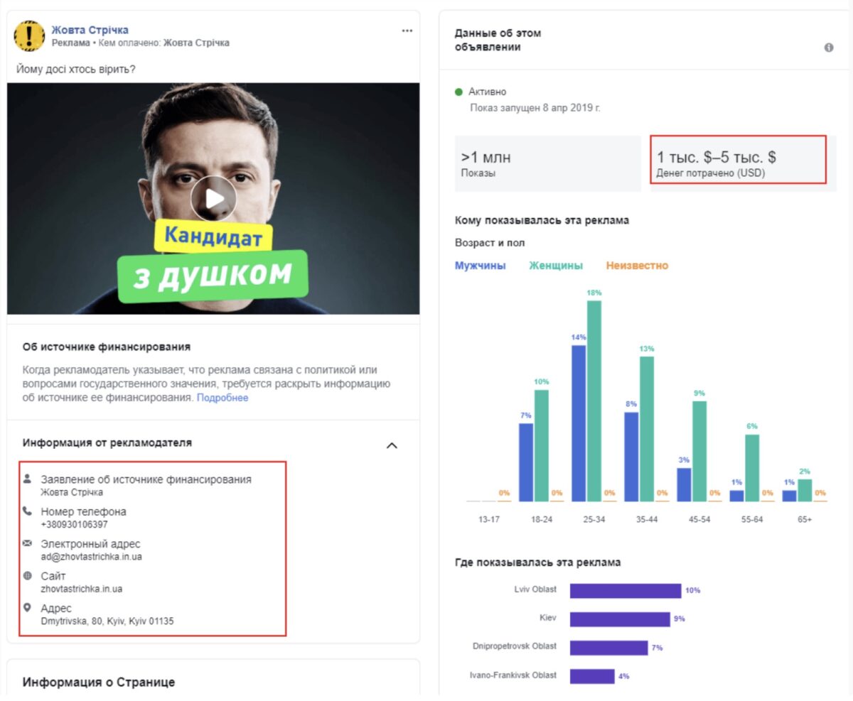Click the 9% women bar for 45-54
Screen dimensions: 853x701
pos(699,451)
